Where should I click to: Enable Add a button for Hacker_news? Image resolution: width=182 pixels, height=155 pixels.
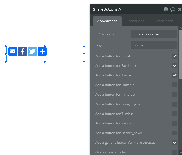click(175, 133)
